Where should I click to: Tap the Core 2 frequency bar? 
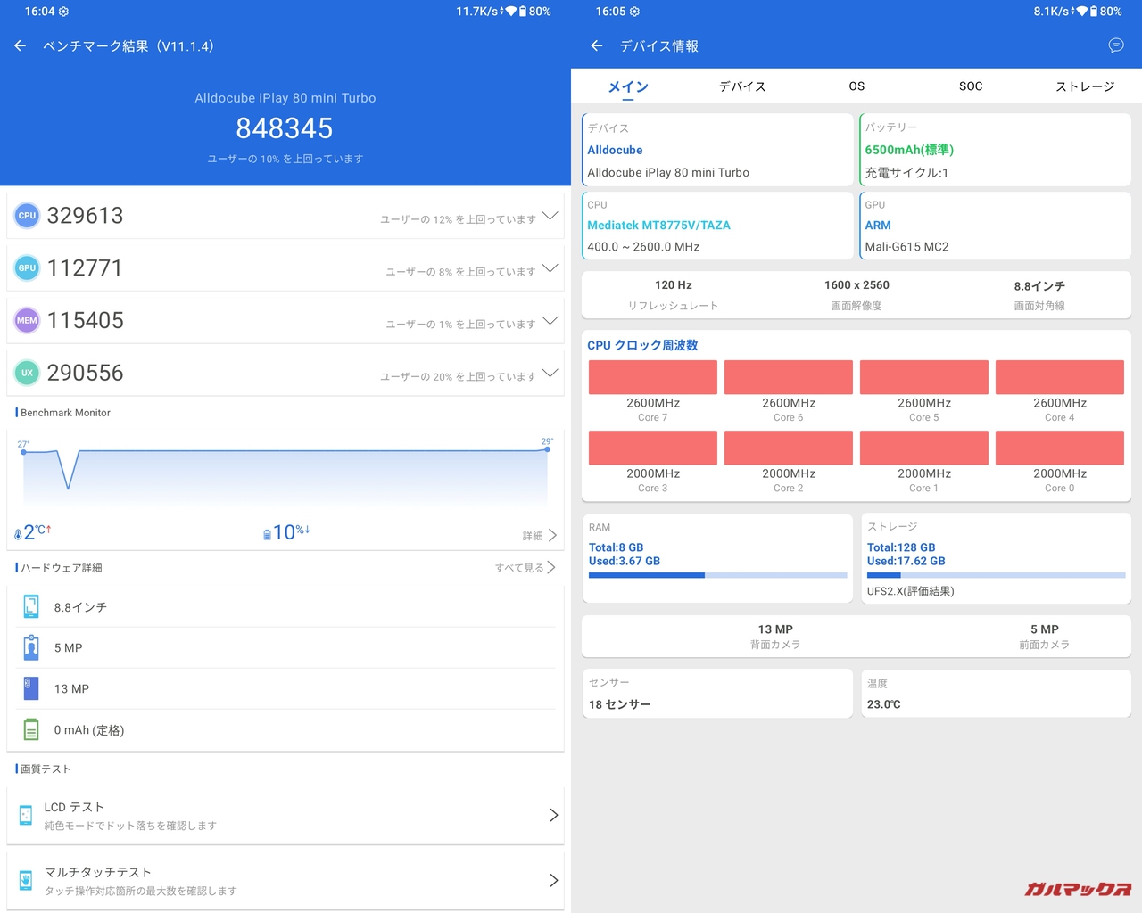click(789, 448)
